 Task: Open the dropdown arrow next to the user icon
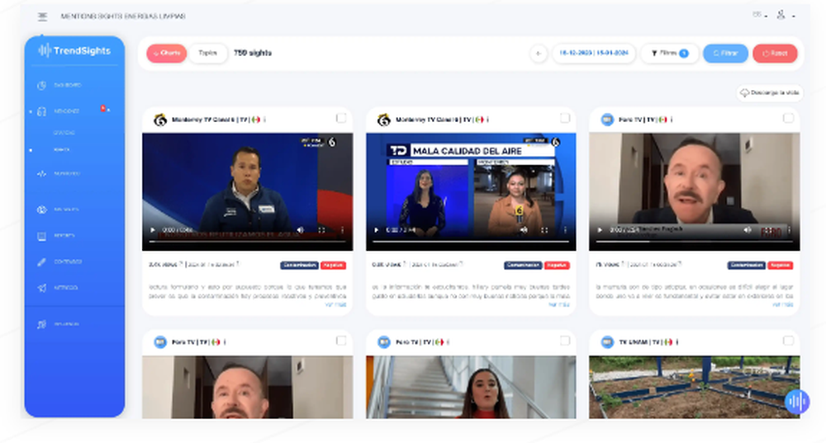(x=793, y=16)
